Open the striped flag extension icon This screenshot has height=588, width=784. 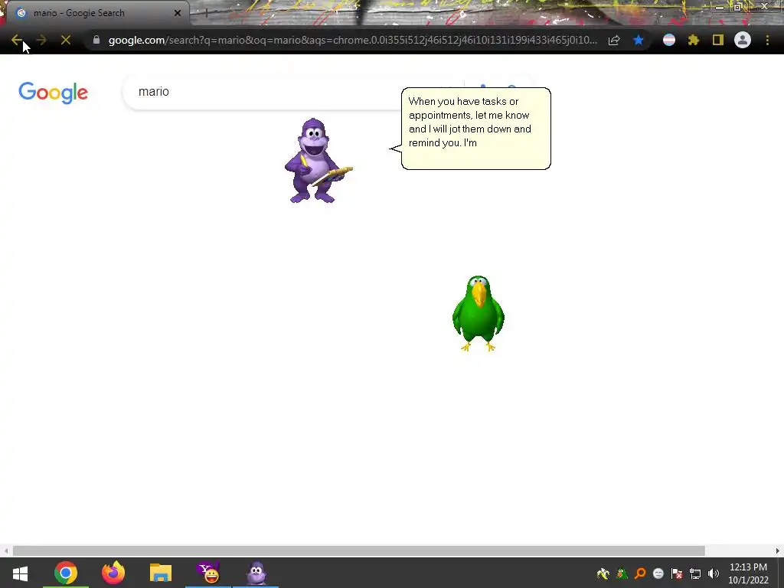(x=669, y=40)
